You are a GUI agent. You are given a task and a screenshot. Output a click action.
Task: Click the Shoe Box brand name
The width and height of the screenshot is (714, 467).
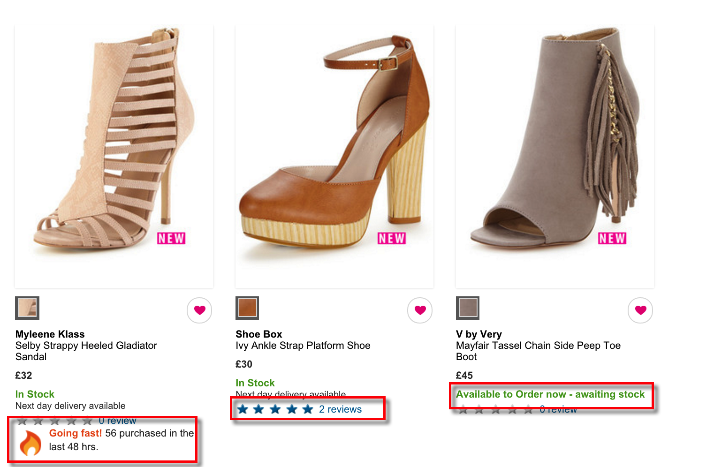(259, 334)
